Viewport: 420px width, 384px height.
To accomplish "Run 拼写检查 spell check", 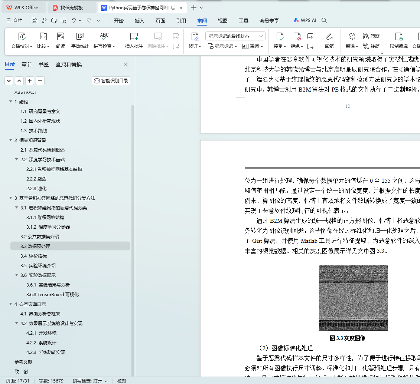I will pos(104,40).
